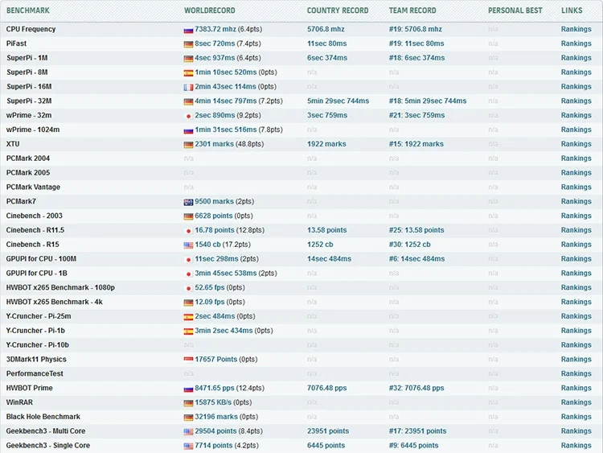Click the Russian flag beside 7383.72 mhz

pyautogui.click(x=188, y=30)
